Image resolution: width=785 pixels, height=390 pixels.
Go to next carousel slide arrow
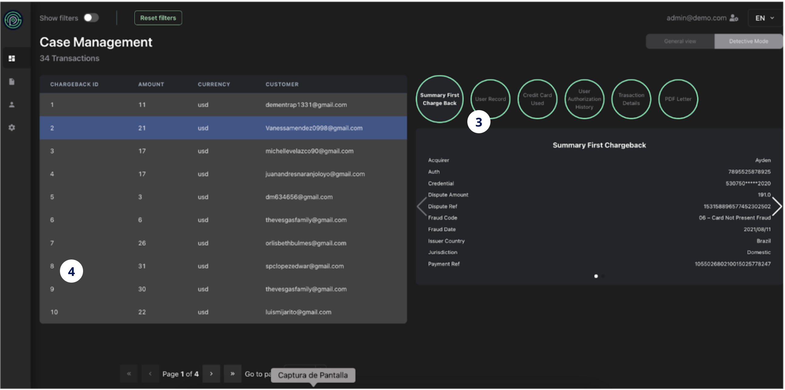click(x=776, y=207)
